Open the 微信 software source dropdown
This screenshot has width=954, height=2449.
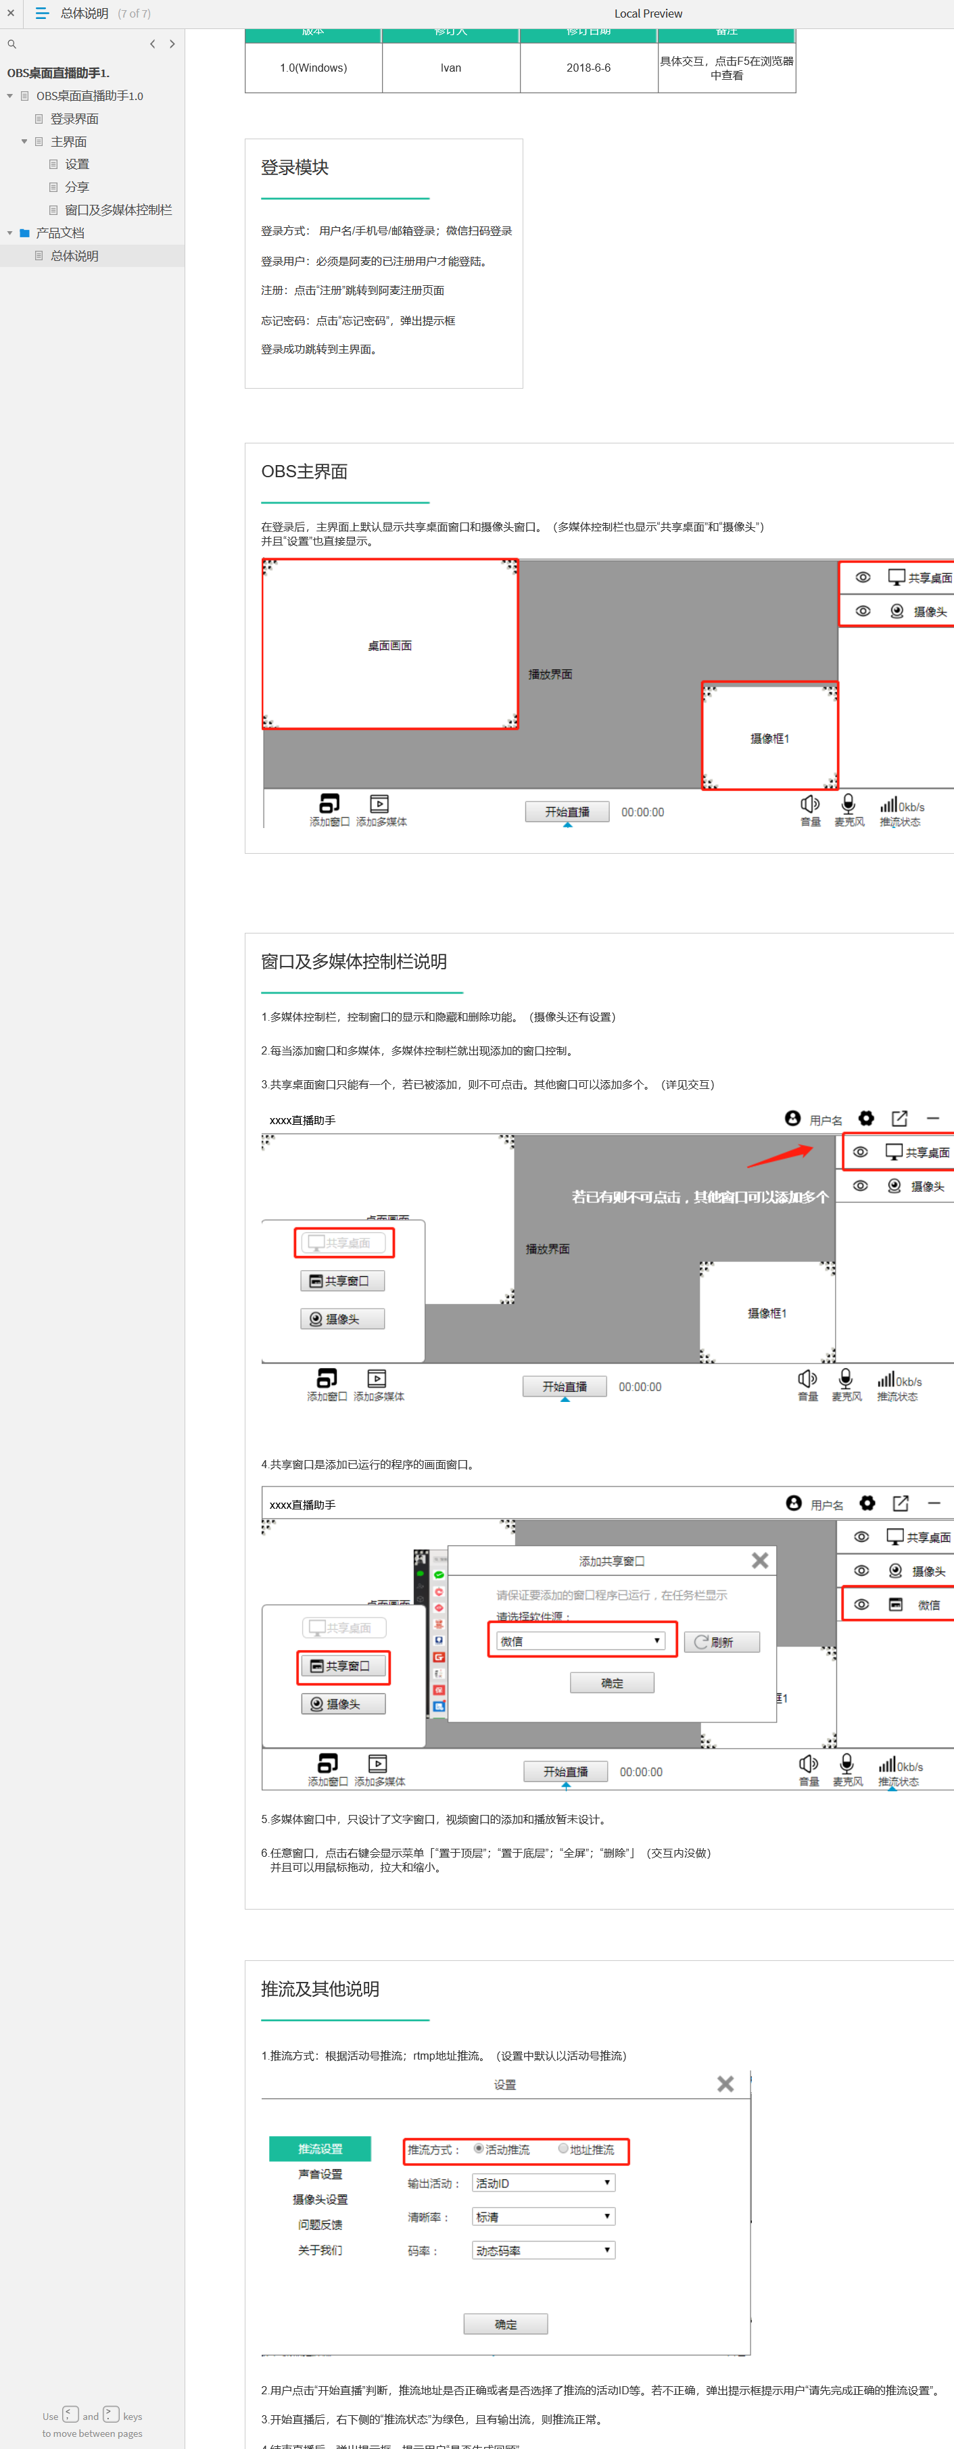580,1641
